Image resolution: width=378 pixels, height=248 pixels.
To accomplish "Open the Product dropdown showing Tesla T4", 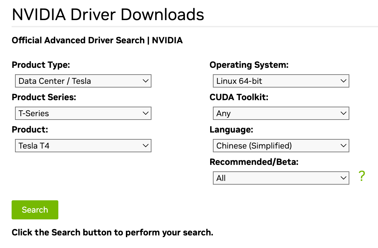I will [x=83, y=146].
